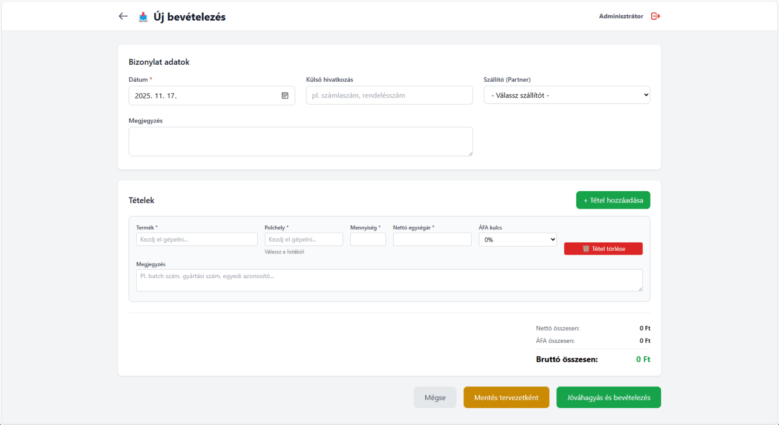Click the Mennyiség quantity field
This screenshot has width=779, height=425.
(368, 239)
